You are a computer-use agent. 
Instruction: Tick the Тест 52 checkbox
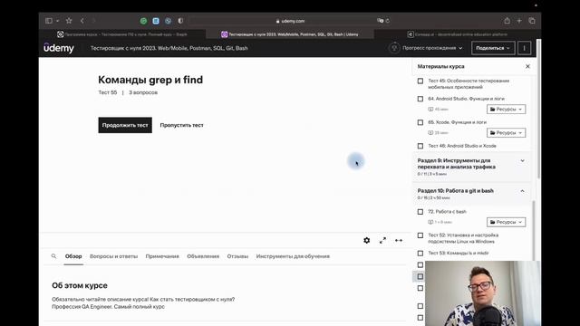(420, 235)
